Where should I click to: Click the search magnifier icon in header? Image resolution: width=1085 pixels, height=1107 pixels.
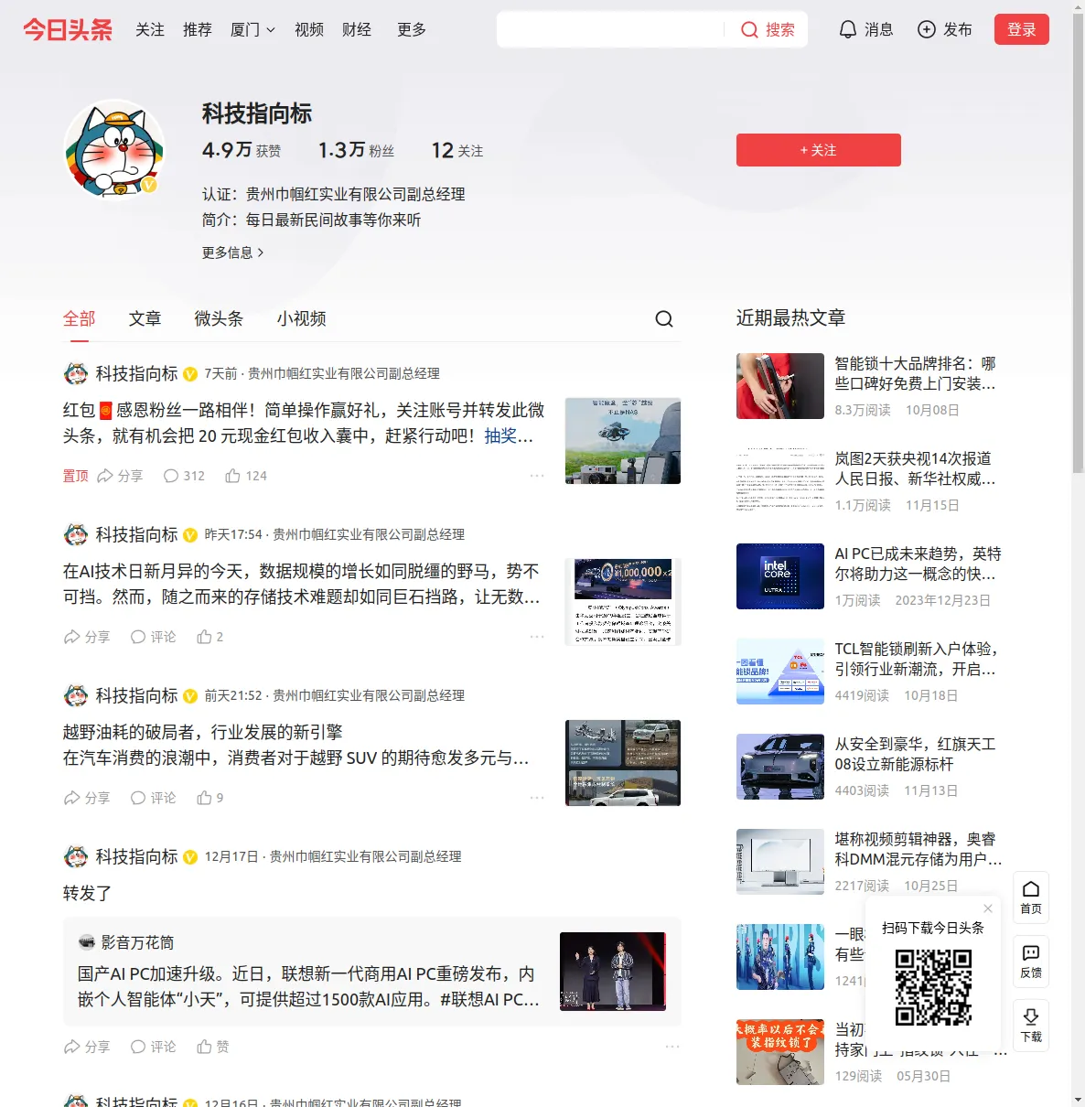[x=749, y=30]
